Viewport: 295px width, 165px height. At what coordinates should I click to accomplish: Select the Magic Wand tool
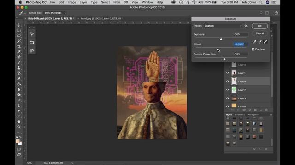[x=19, y=41]
